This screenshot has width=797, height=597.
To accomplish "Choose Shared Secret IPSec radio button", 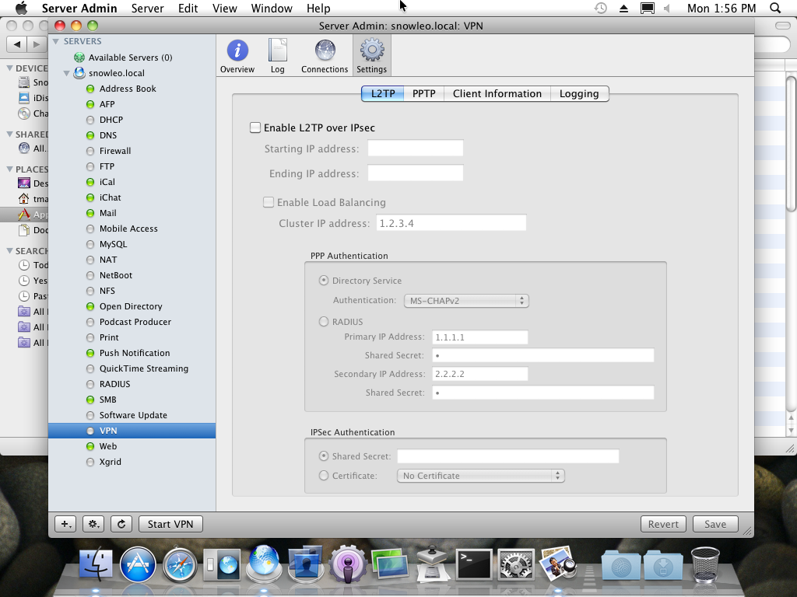I will point(323,456).
